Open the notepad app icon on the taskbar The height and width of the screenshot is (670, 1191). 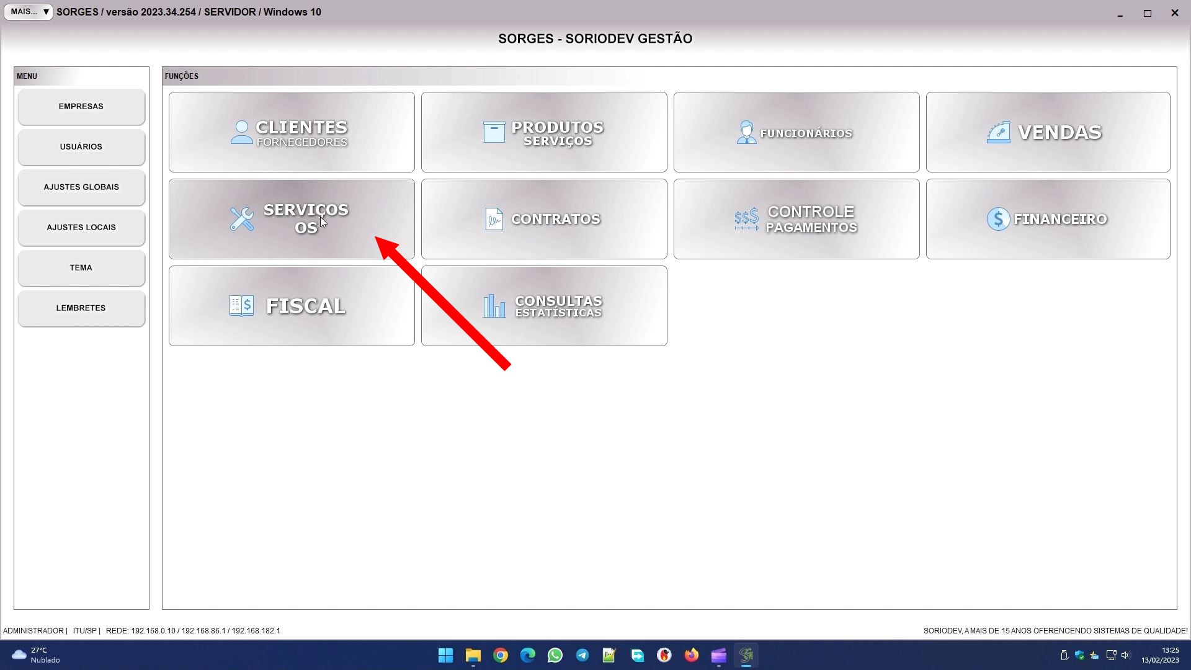[609, 655]
